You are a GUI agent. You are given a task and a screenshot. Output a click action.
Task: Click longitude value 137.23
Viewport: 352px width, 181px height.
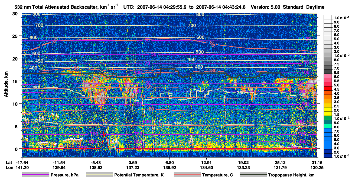point(133,167)
